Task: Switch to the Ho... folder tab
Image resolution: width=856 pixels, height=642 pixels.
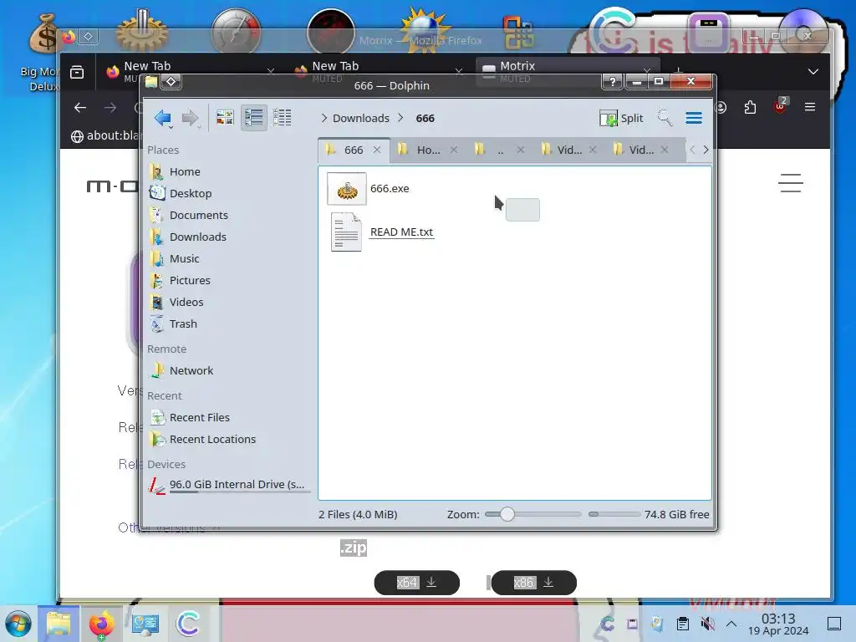Action: click(x=429, y=150)
